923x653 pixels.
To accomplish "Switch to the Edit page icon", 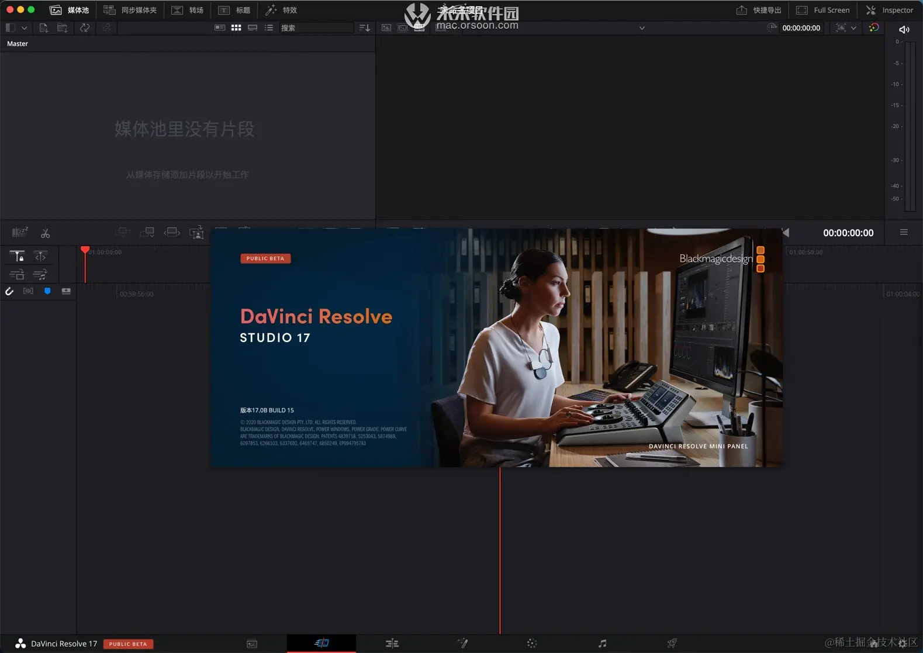I will coord(392,644).
